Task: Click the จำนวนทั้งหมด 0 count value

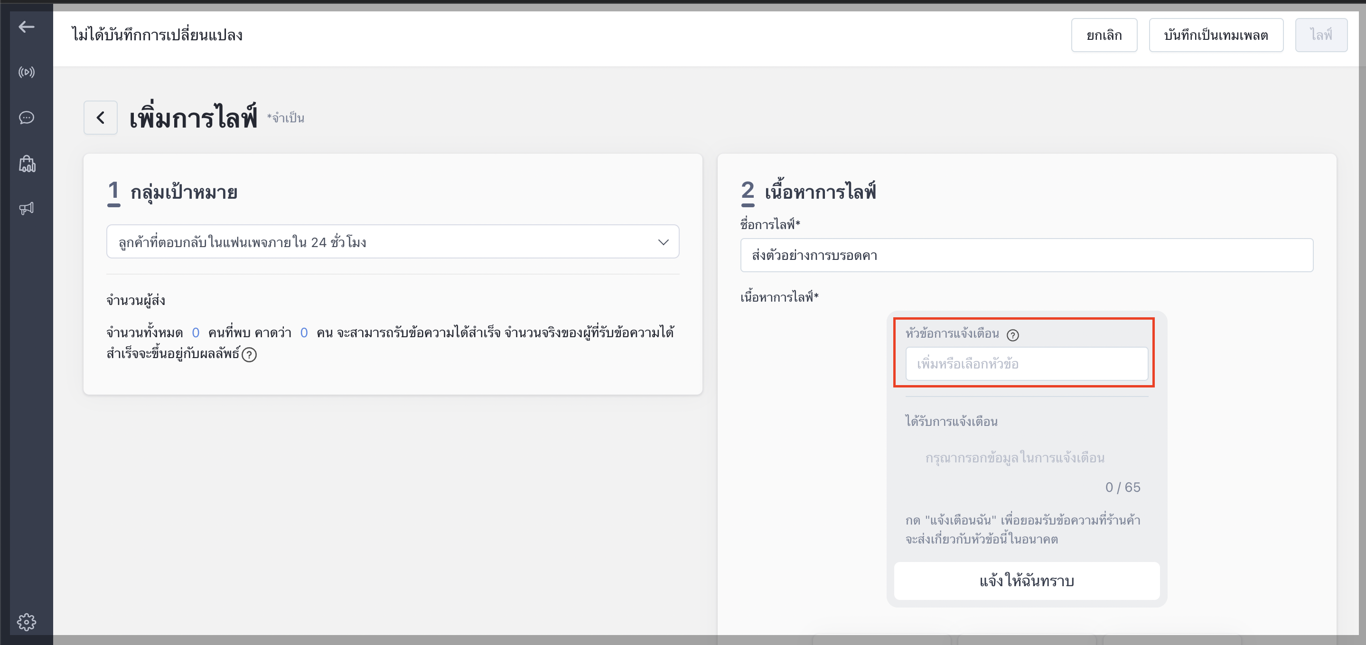Action: click(195, 333)
